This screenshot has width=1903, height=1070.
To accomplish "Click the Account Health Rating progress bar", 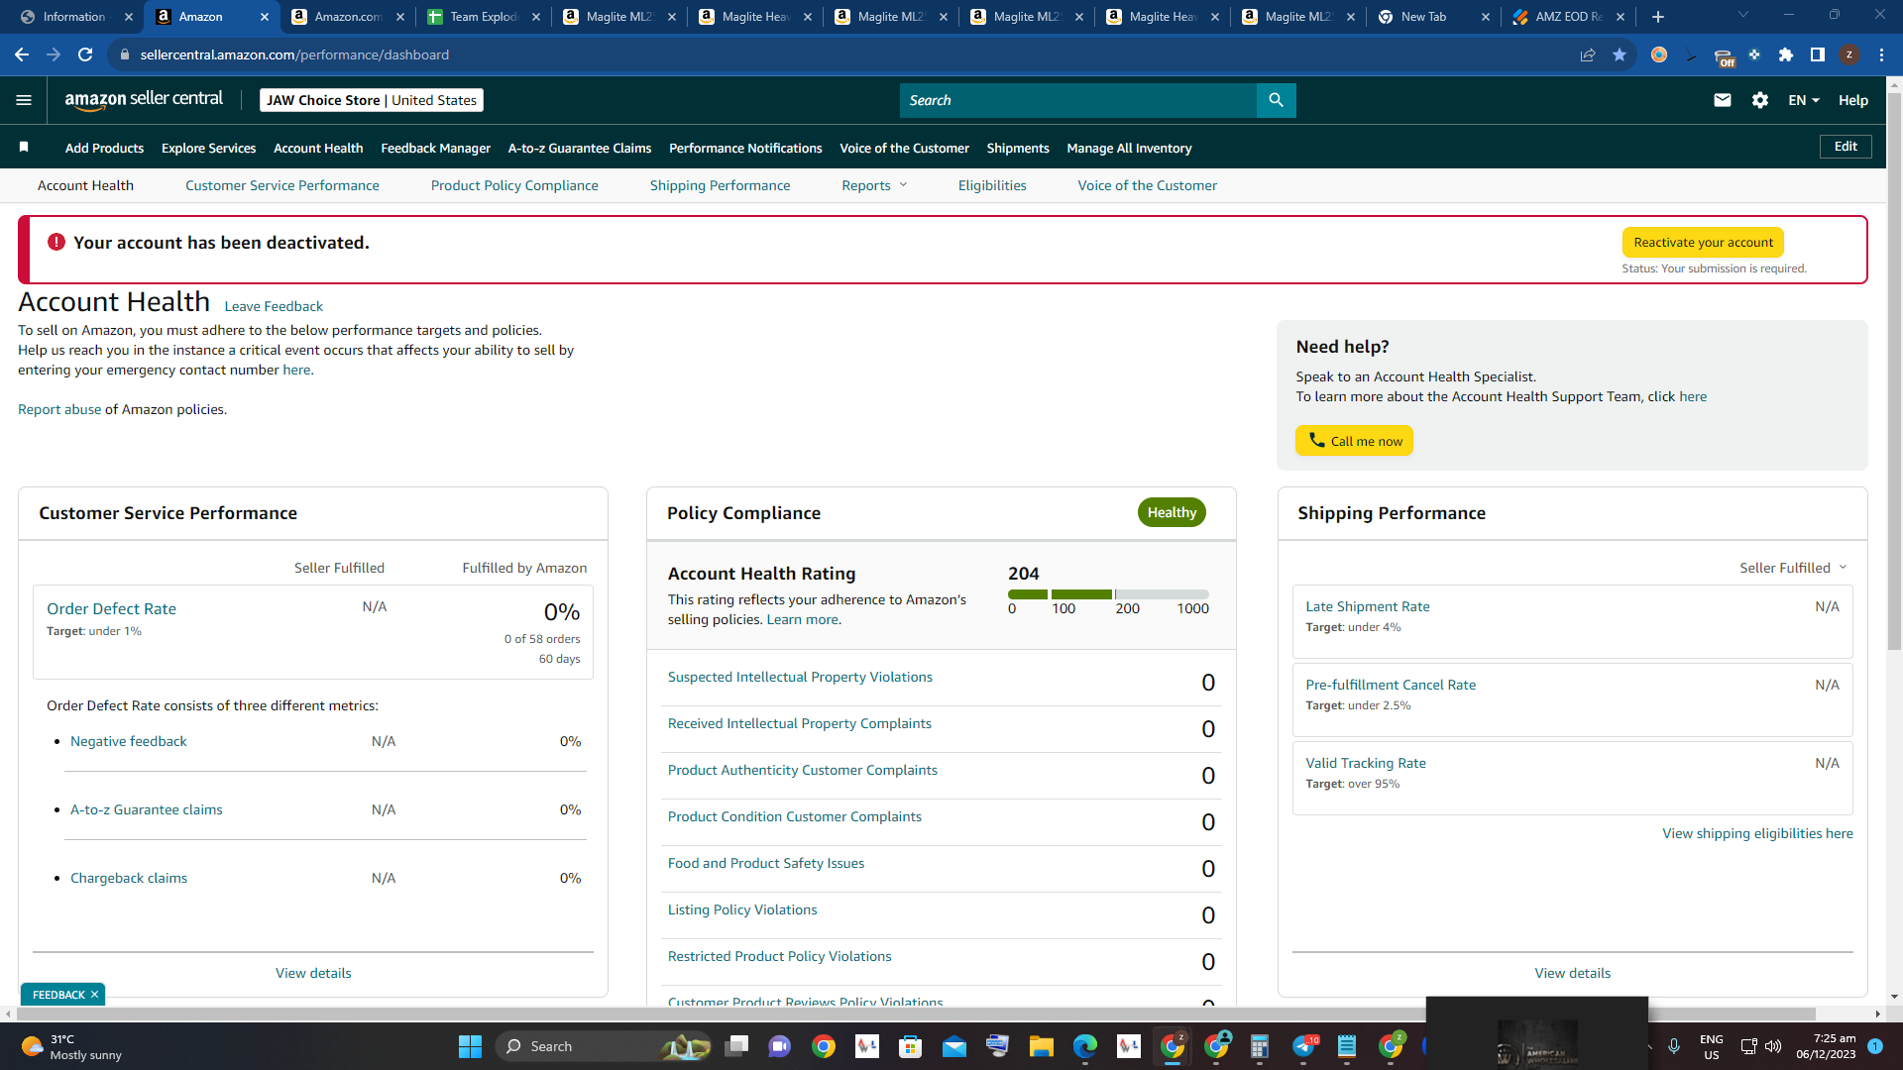I will click(1108, 594).
